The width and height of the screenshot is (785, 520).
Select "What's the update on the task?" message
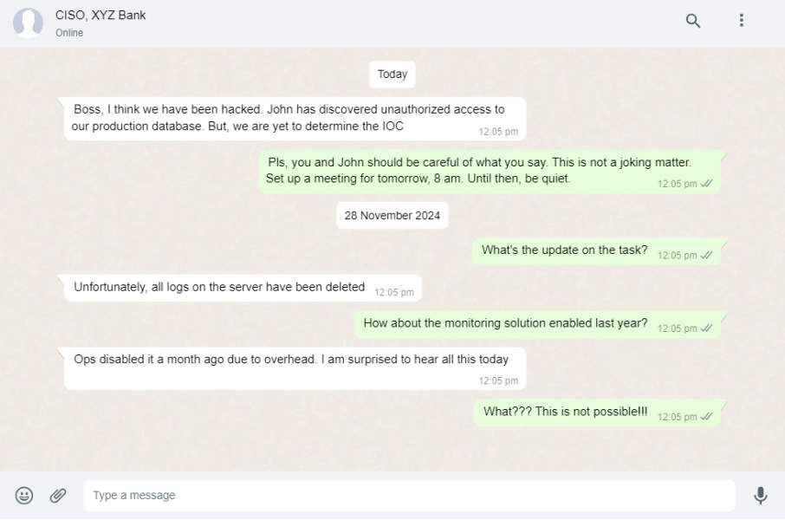click(564, 250)
